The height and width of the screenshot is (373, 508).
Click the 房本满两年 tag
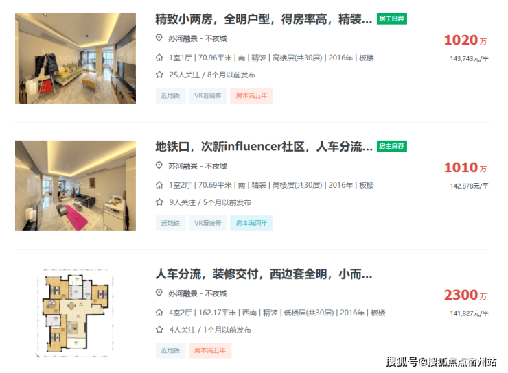click(x=251, y=224)
